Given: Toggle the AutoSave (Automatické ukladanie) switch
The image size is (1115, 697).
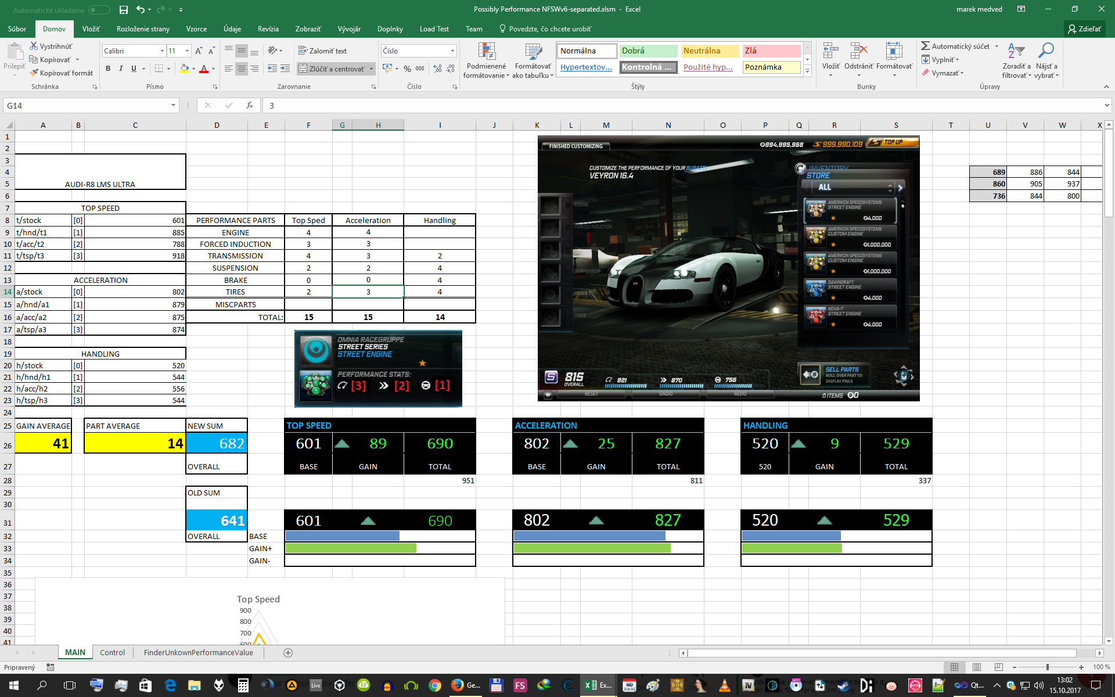Looking at the screenshot, I should click(99, 10).
